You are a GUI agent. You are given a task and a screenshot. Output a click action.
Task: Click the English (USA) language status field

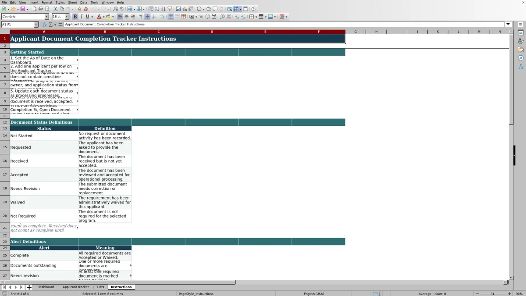pyautogui.click(x=314, y=294)
